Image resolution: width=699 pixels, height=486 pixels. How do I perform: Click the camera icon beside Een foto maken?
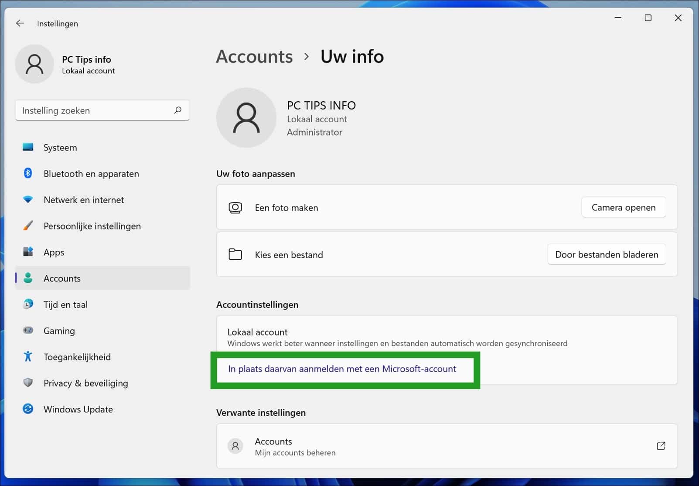[235, 208]
